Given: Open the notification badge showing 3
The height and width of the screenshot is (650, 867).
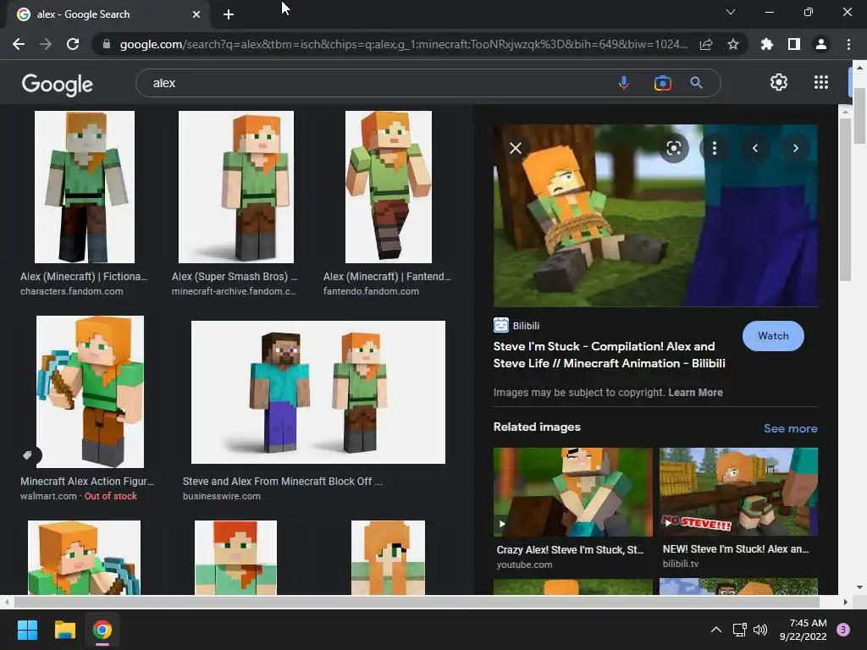Looking at the screenshot, I should pos(843,630).
